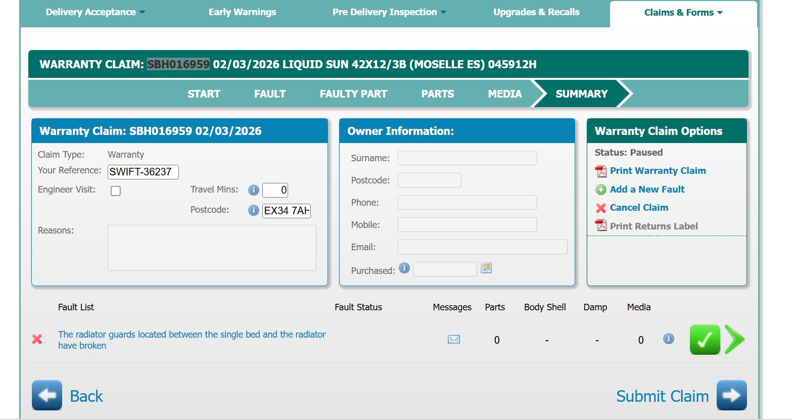Viewport: 792px width, 420px height.
Task: Click the Print Warranty Claim link
Action: 658,171
